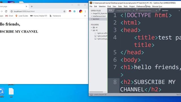
Task: Collapse the #2 folder
Action: pyautogui.click(x=91, y=30)
